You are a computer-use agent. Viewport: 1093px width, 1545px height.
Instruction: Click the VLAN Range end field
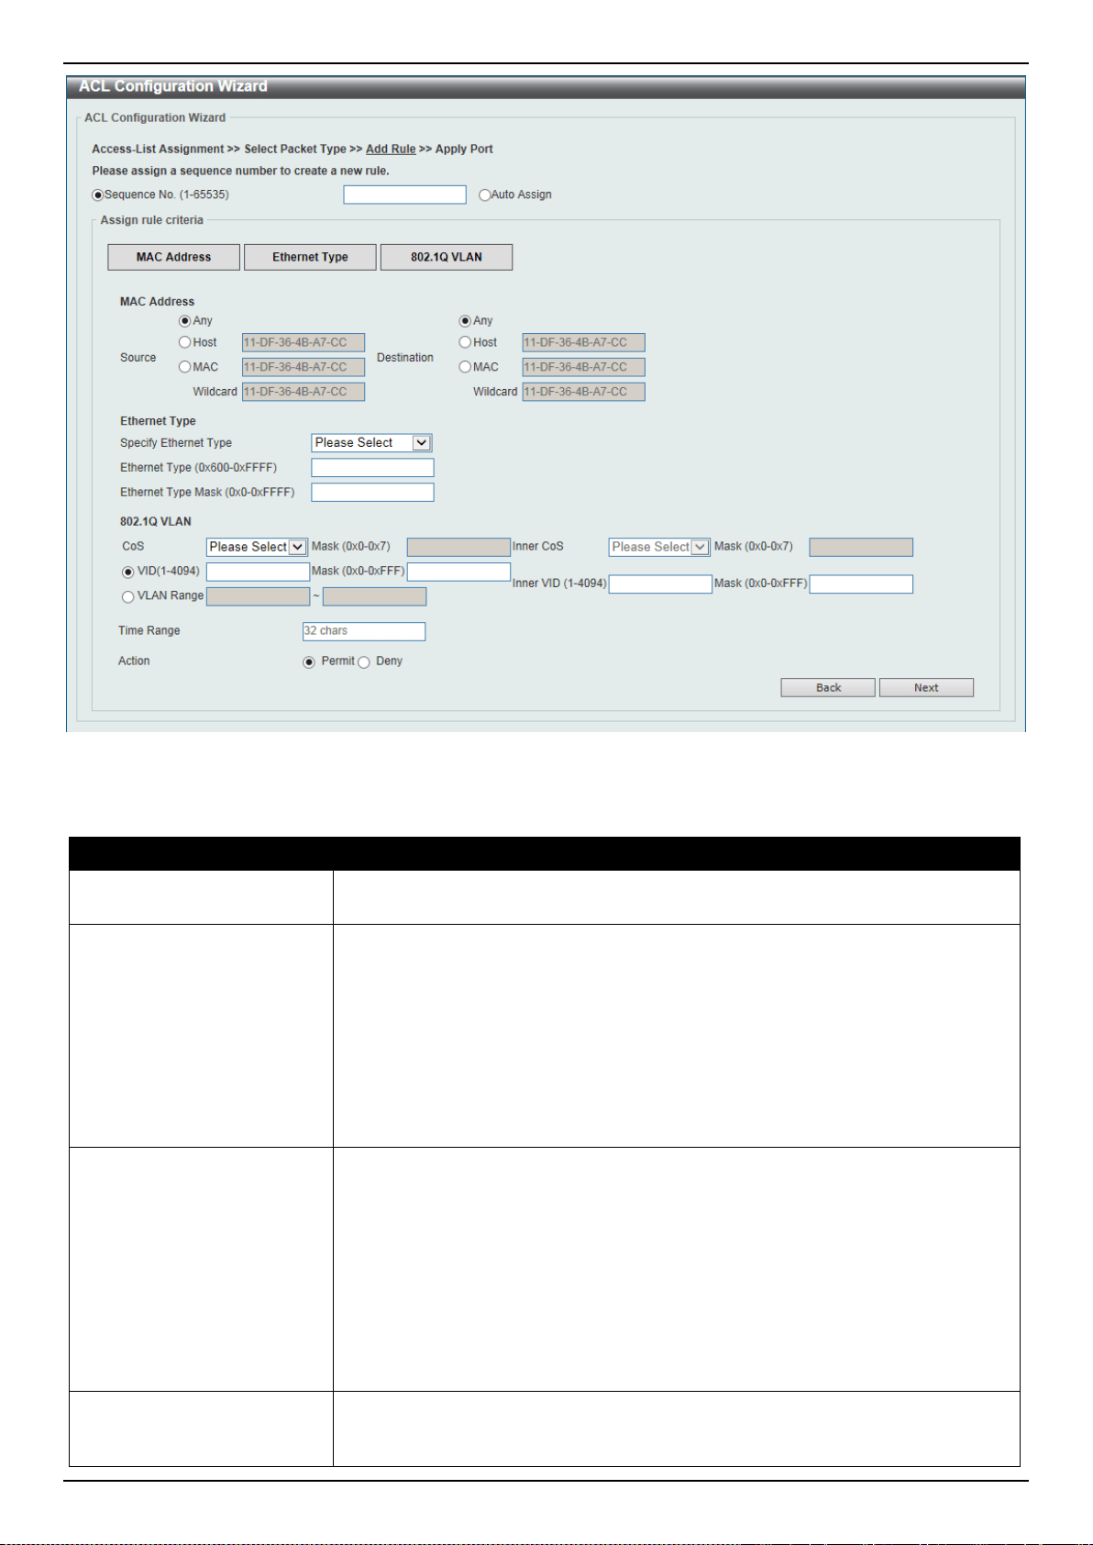[375, 596]
